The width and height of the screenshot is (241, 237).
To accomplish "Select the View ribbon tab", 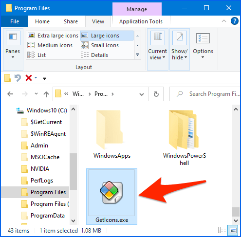I will (98, 21).
